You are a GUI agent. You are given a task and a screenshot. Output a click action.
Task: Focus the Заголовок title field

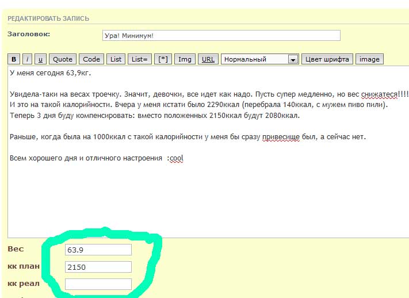point(221,35)
